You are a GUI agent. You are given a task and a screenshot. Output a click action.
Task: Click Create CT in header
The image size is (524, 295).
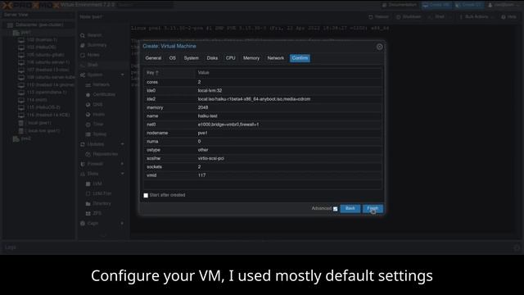468,5
